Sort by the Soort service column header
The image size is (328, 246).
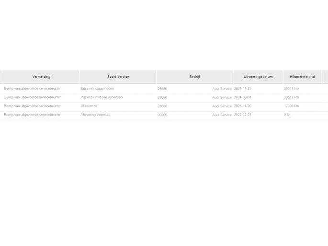[x=118, y=77]
